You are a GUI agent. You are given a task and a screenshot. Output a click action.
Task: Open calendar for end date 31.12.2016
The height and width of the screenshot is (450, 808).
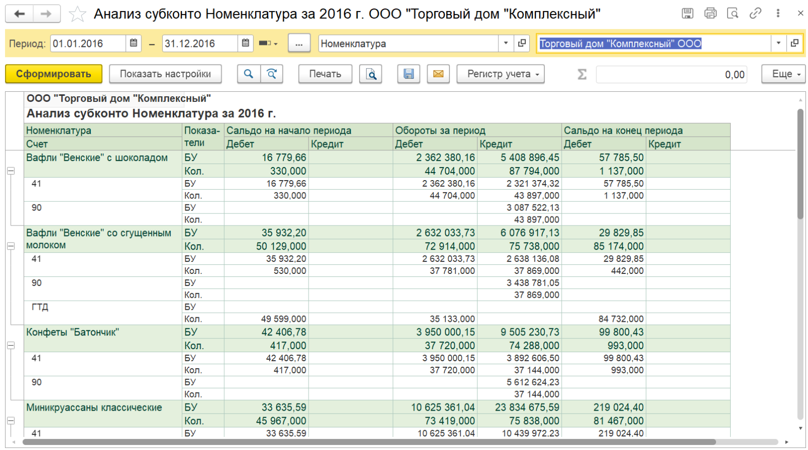[x=245, y=43]
